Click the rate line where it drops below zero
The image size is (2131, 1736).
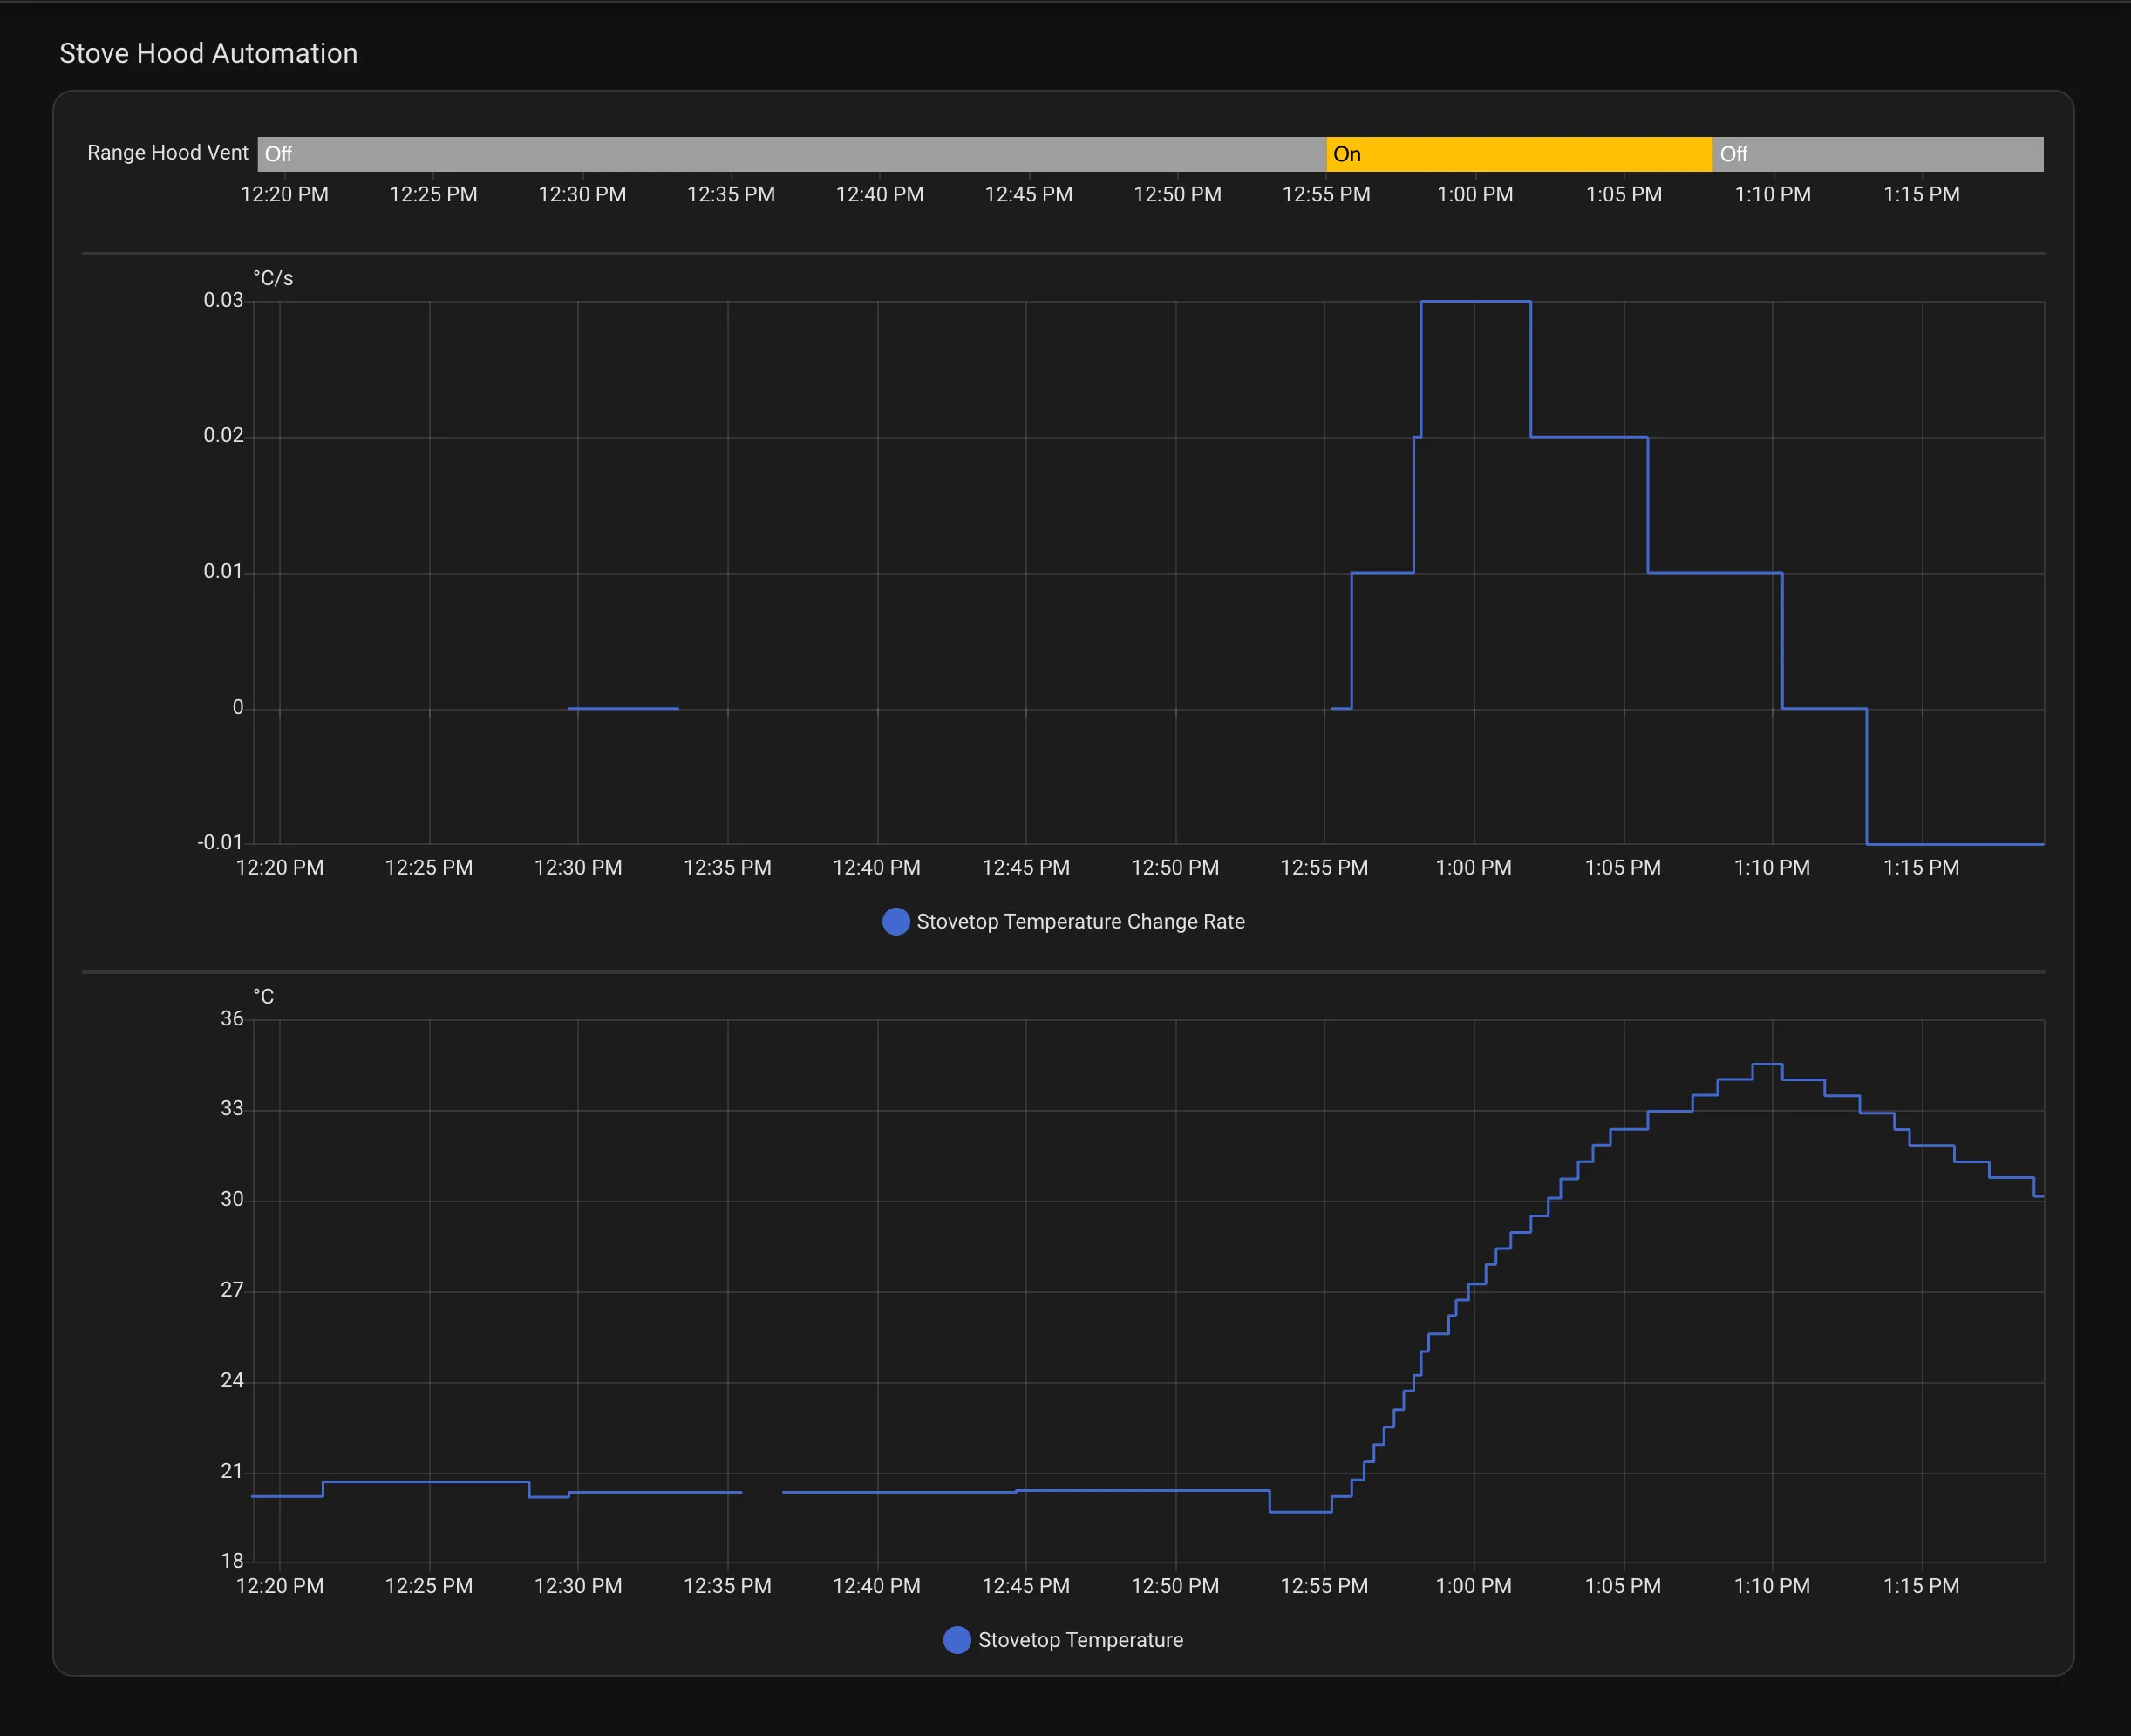click(1950, 843)
